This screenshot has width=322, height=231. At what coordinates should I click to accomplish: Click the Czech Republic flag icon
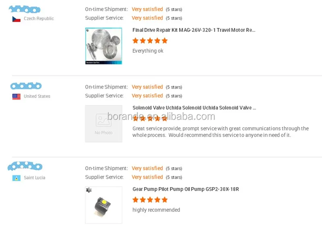(16, 19)
